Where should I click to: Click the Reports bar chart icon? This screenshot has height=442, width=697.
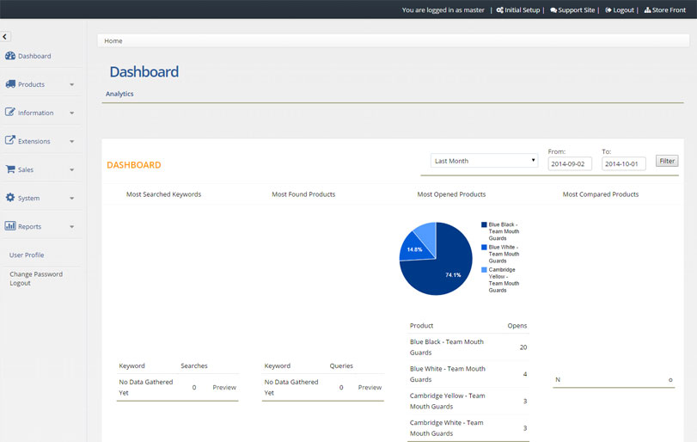[10, 226]
